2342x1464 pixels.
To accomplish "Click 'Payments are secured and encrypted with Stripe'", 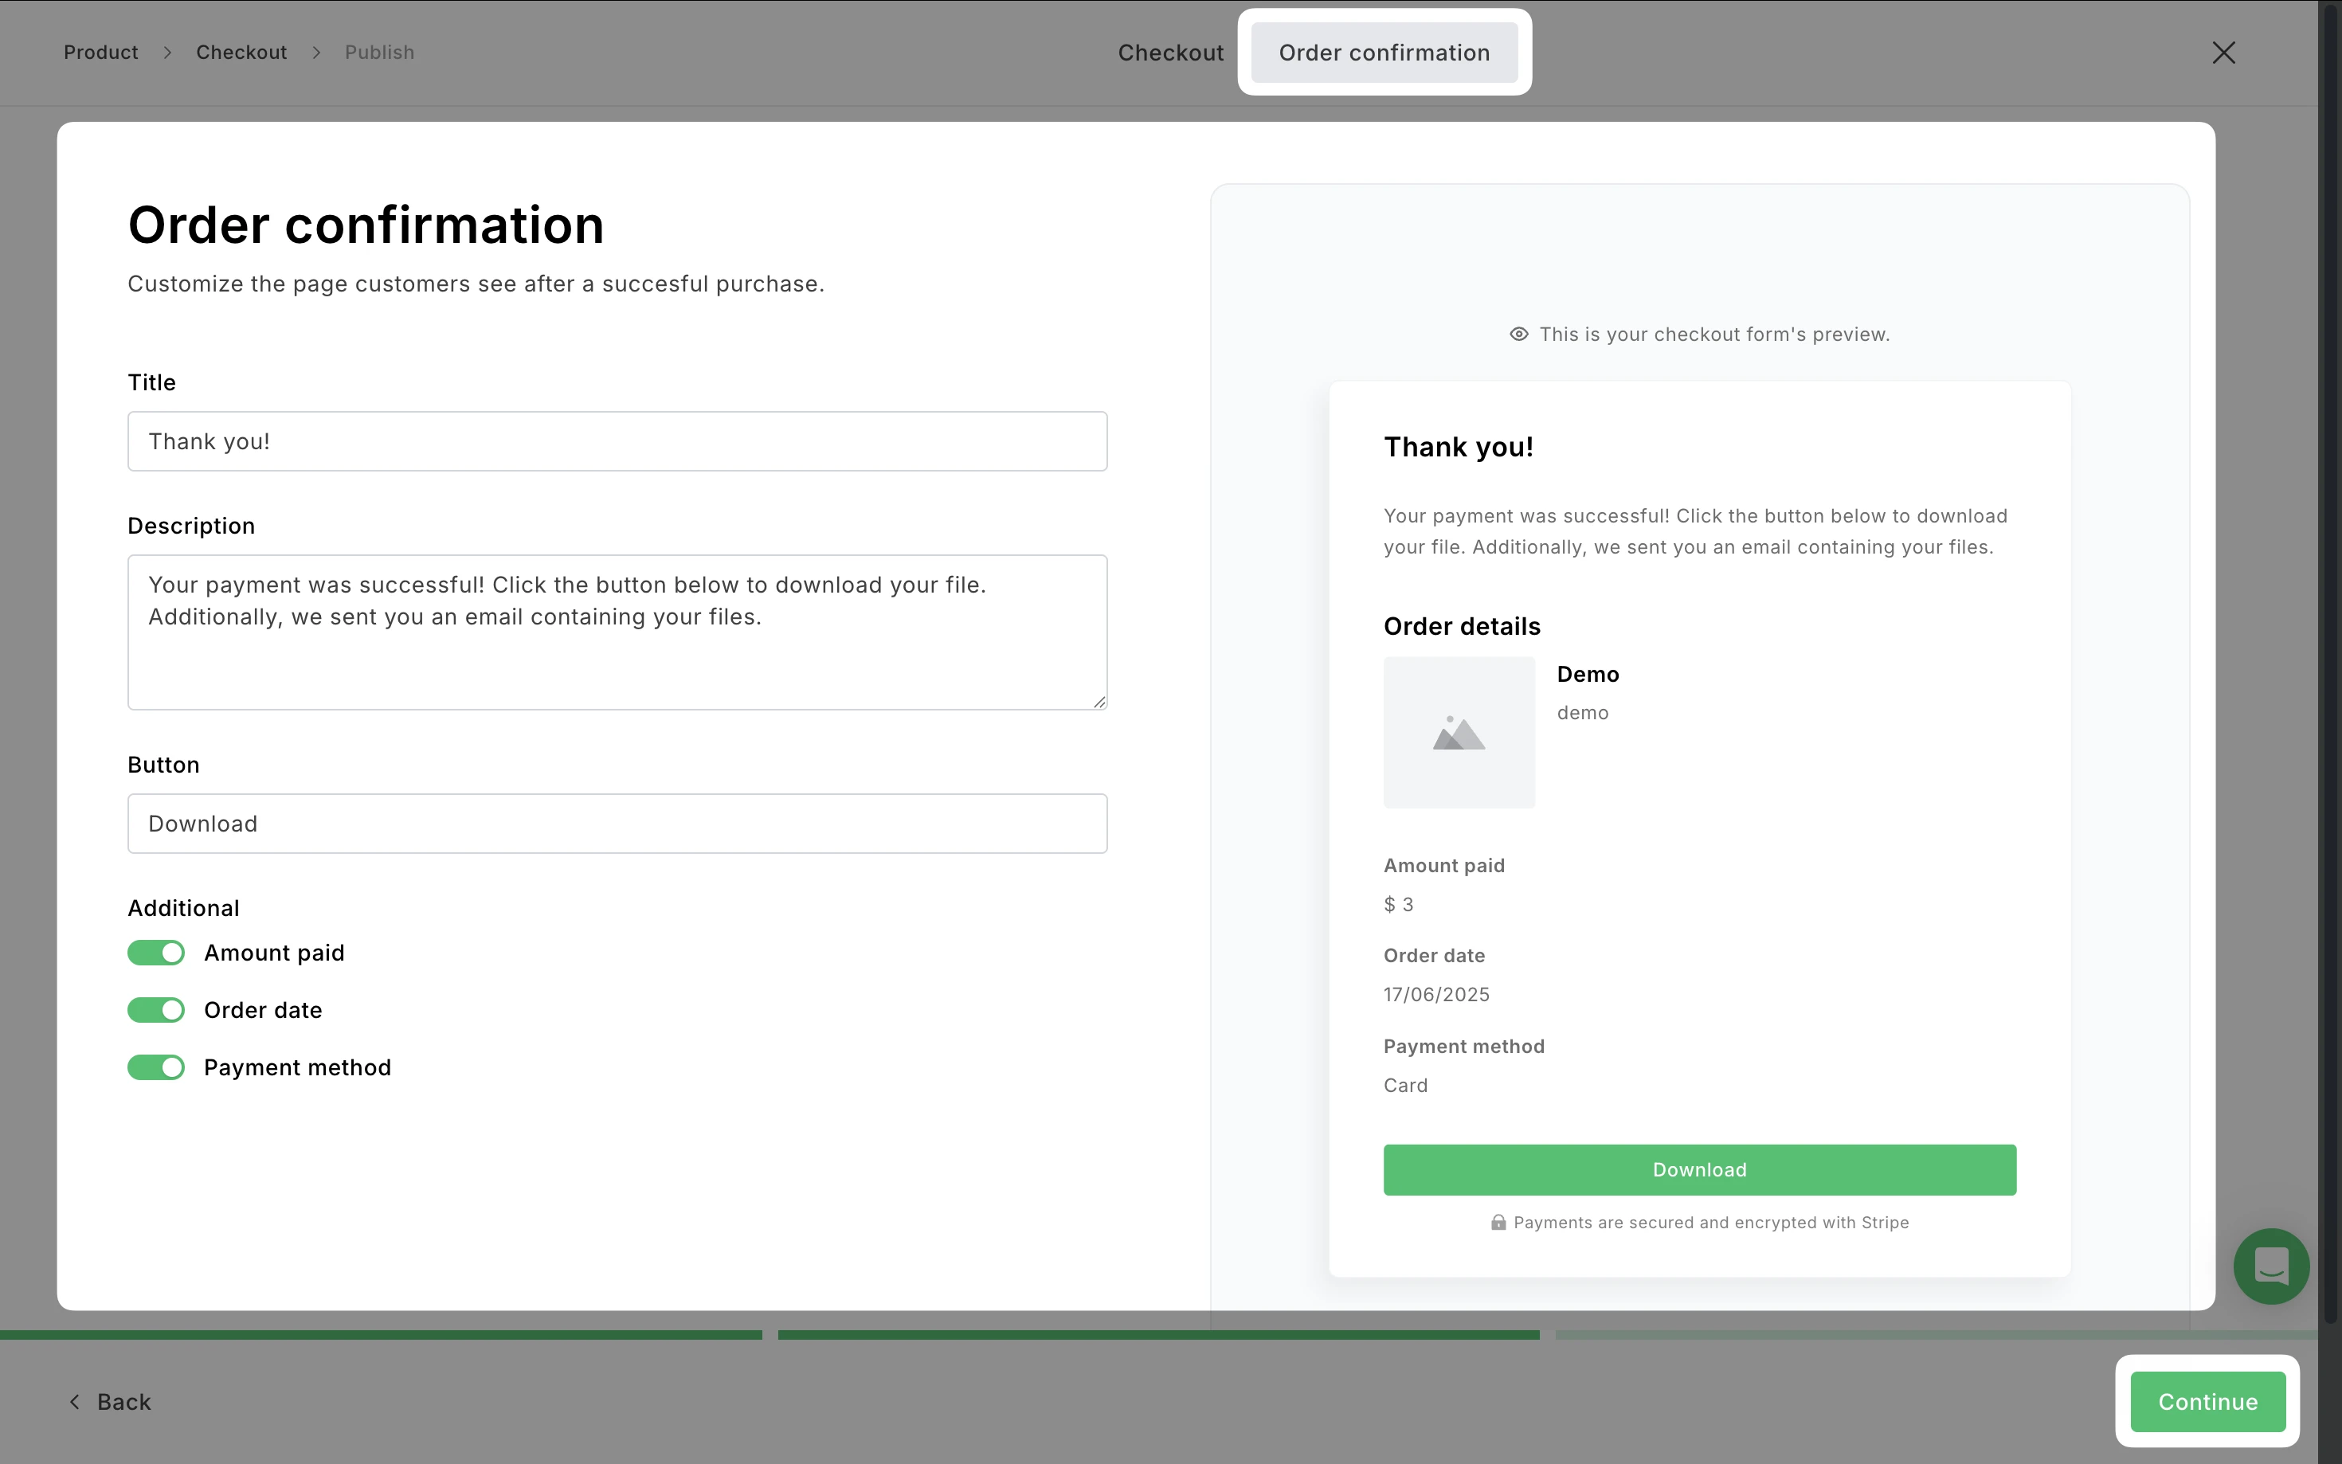I will [1711, 1222].
